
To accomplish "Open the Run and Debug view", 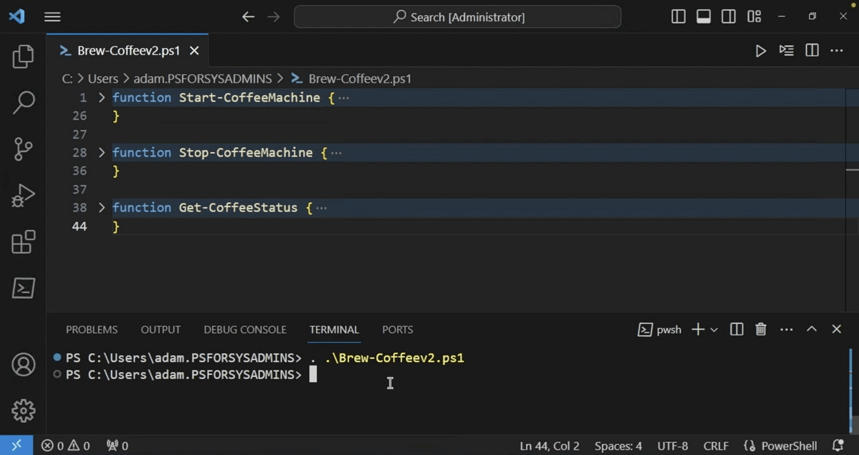I will point(23,196).
